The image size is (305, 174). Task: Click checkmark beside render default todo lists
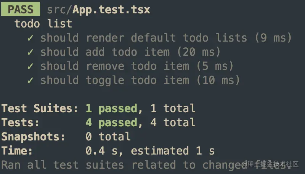coord(30,38)
